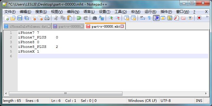Open the 编辑(E) menu

[x=25, y=12]
